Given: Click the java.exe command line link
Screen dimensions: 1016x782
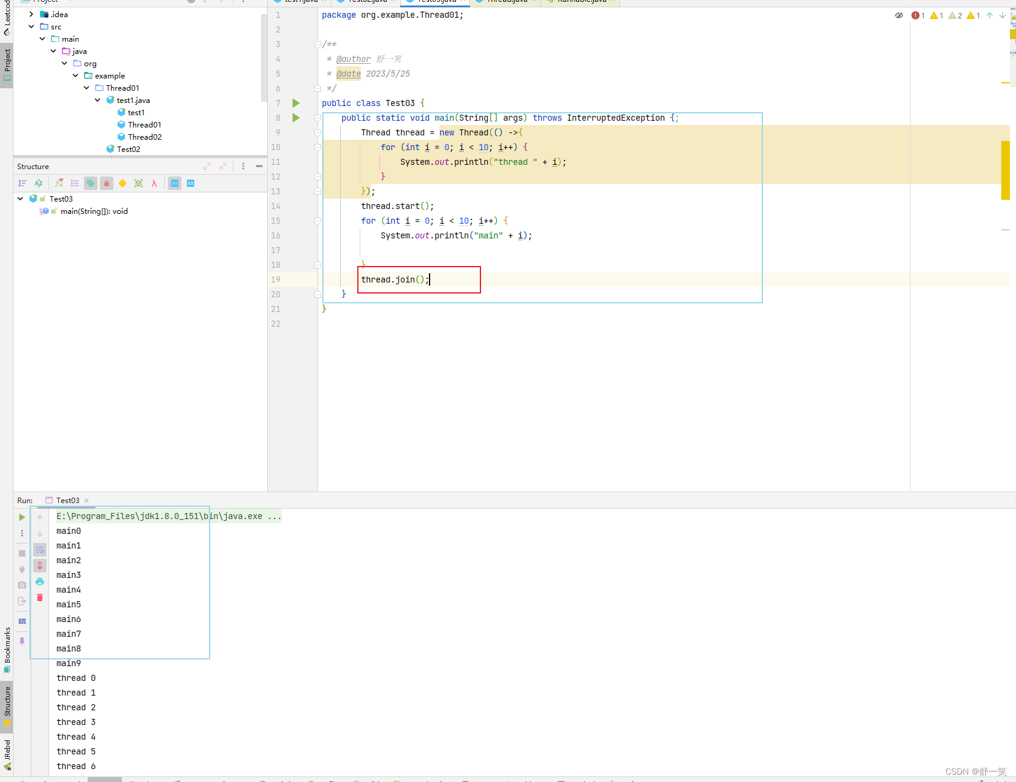Looking at the screenshot, I should (169, 516).
